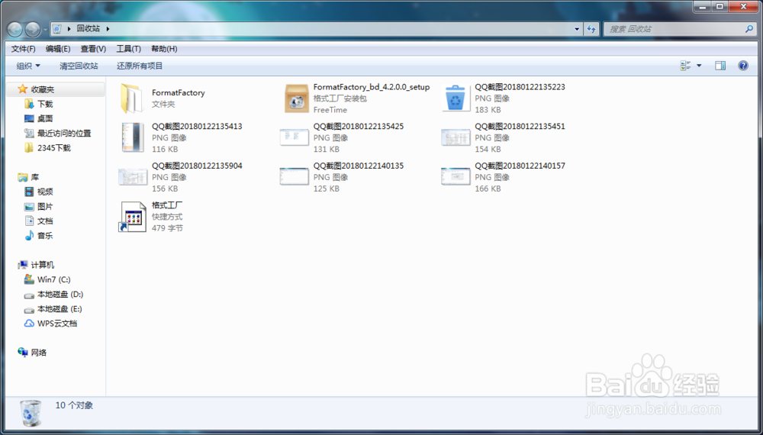Screen dimensions: 763x435
Task: Click the magnifier search icon
Action: click(749, 29)
